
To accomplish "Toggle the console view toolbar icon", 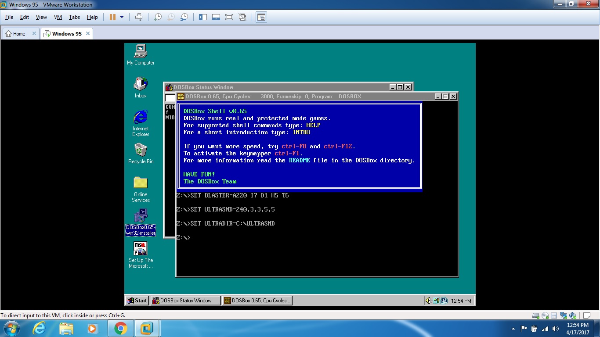I will point(261,17).
